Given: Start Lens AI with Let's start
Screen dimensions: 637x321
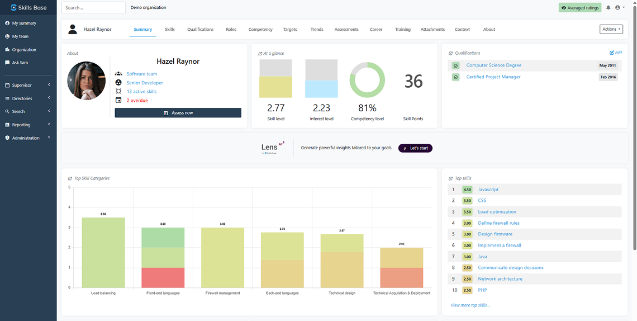Looking at the screenshot, I should click(415, 148).
